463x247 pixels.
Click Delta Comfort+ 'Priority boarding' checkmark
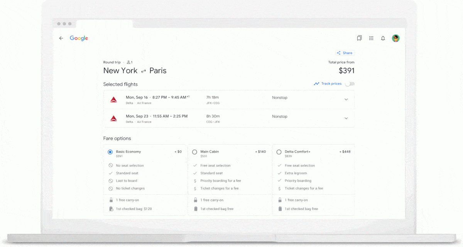[279, 181]
